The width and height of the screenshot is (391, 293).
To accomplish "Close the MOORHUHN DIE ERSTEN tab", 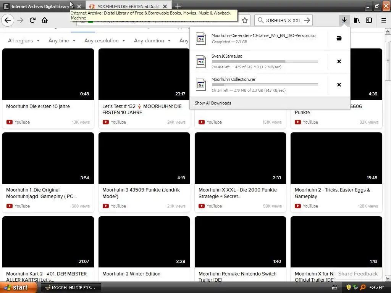I will click(165, 6).
